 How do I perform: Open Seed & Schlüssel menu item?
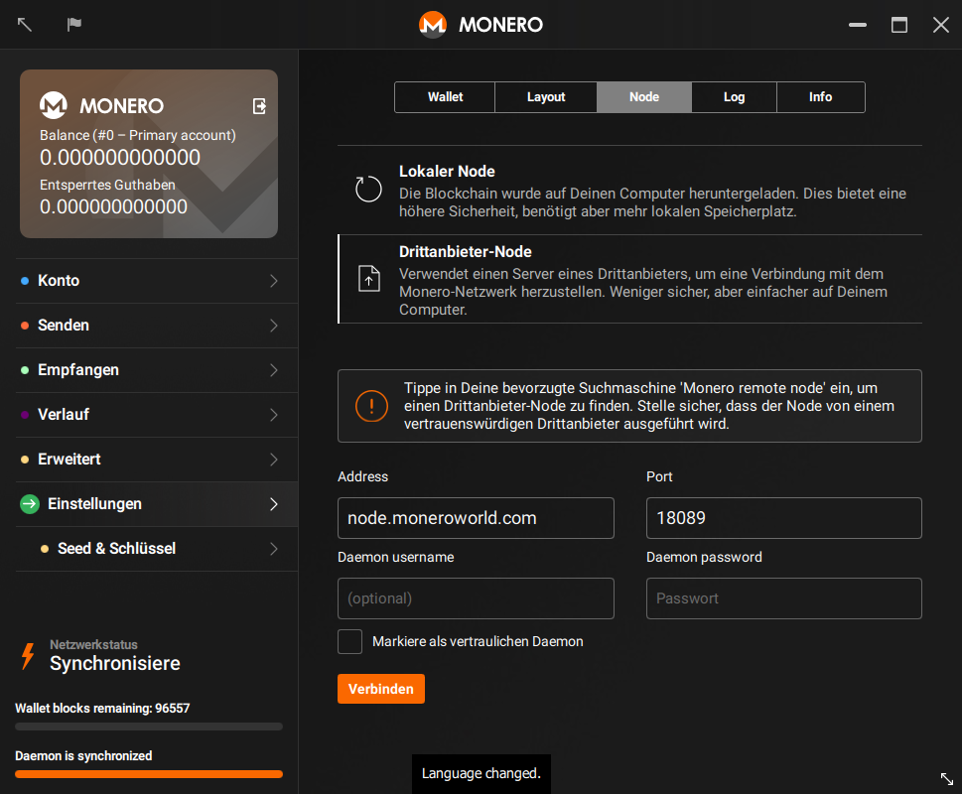coord(157,549)
